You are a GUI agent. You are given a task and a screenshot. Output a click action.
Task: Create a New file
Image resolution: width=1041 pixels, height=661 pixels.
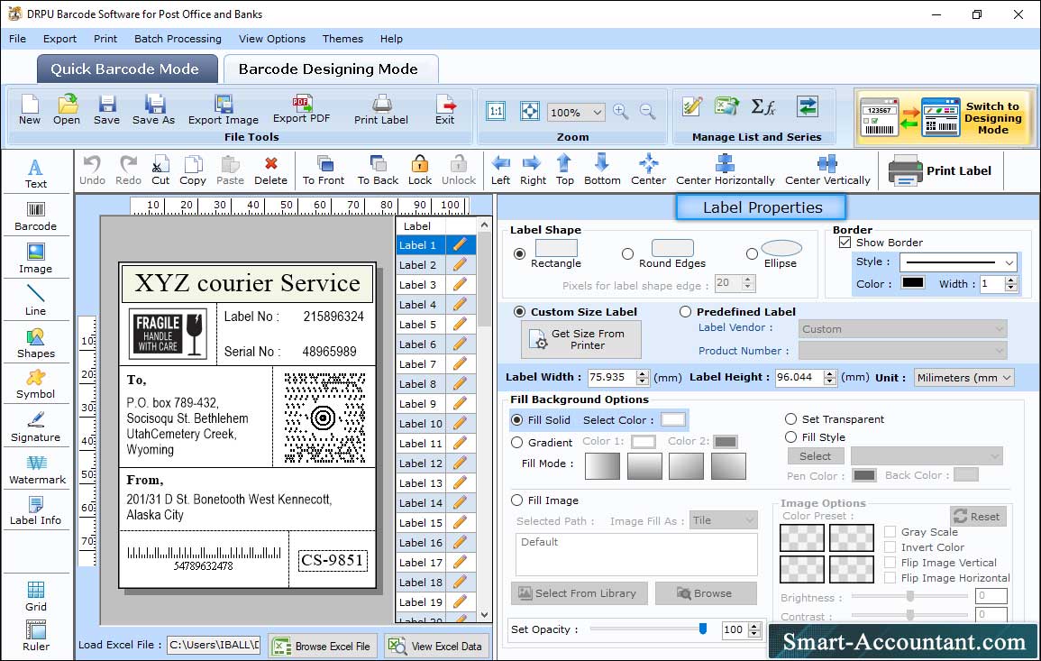[x=30, y=110]
